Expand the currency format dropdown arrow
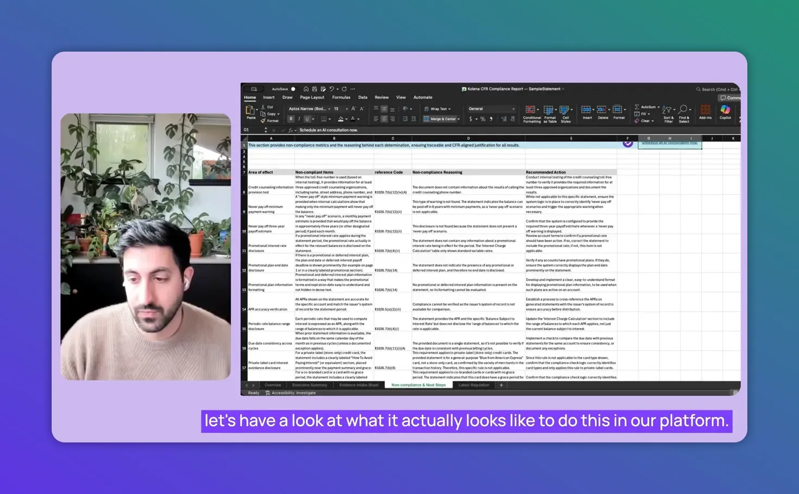Screen dimensions: 799x494 point(477,119)
